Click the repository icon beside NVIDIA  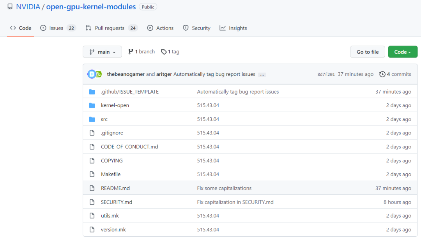pyautogui.click(x=10, y=7)
